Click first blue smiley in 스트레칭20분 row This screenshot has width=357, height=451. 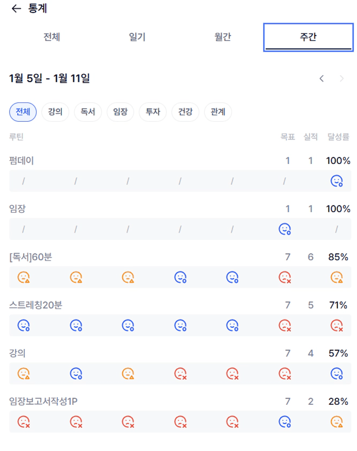[x=23, y=325]
